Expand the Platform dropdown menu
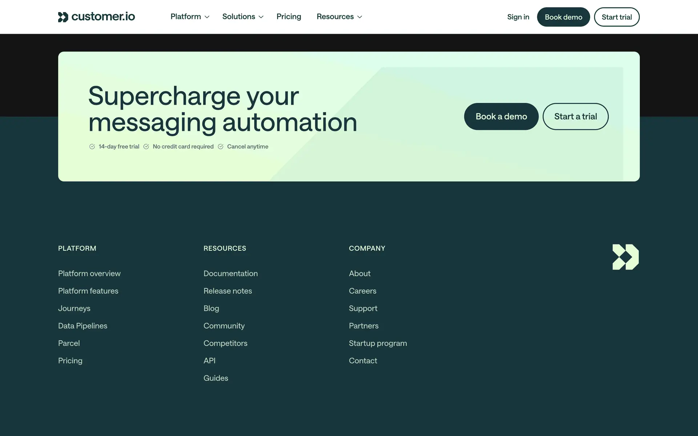 tap(190, 17)
